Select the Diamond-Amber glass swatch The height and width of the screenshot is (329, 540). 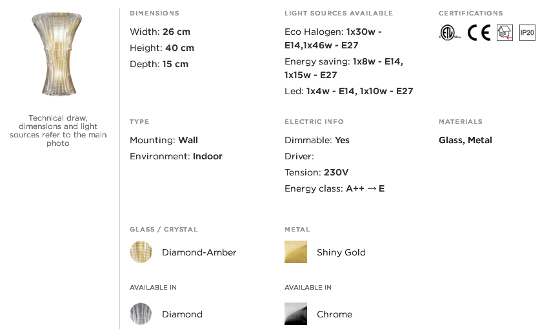(141, 252)
